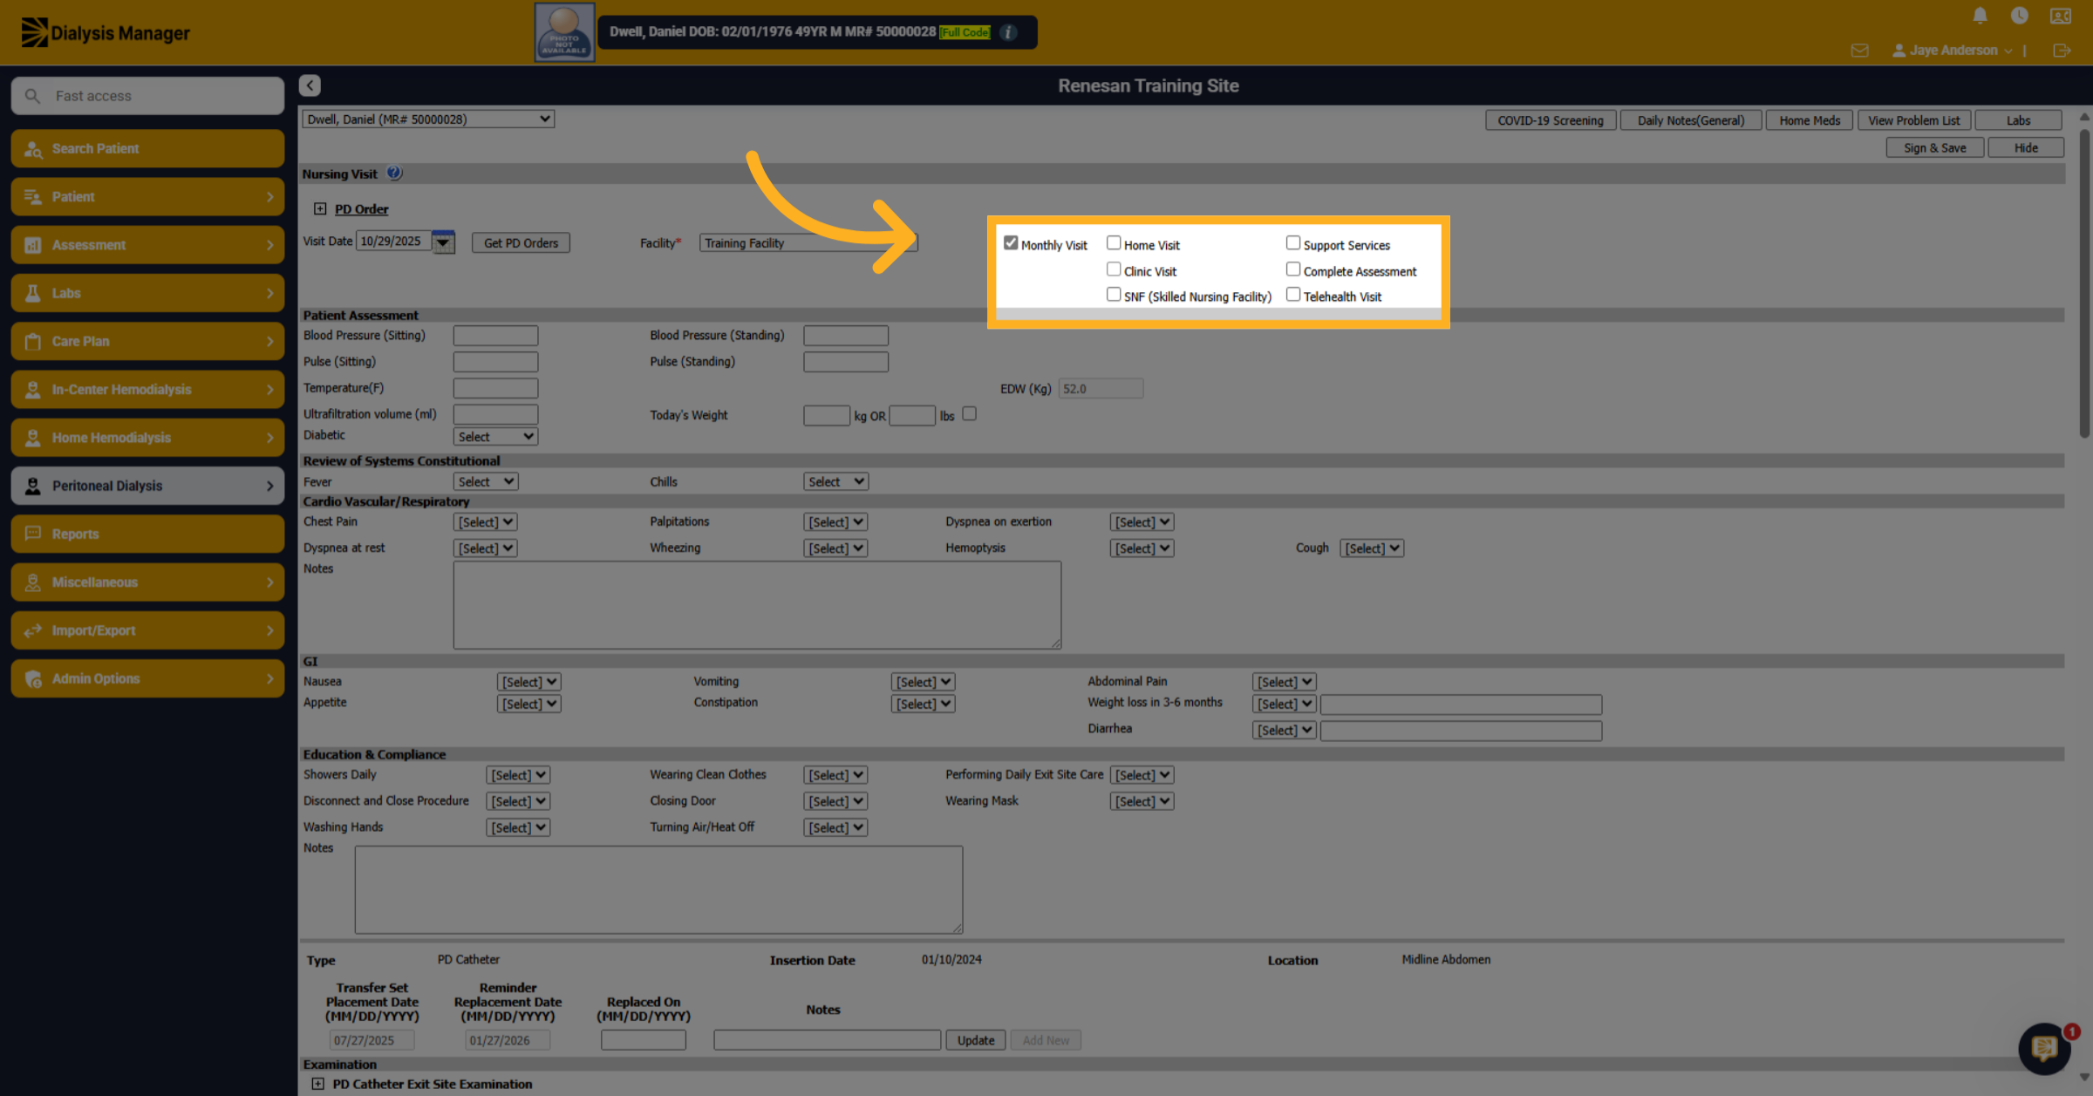The height and width of the screenshot is (1096, 2093).
Task: Click the patient photo thumbnail
Action: (564, 32)
